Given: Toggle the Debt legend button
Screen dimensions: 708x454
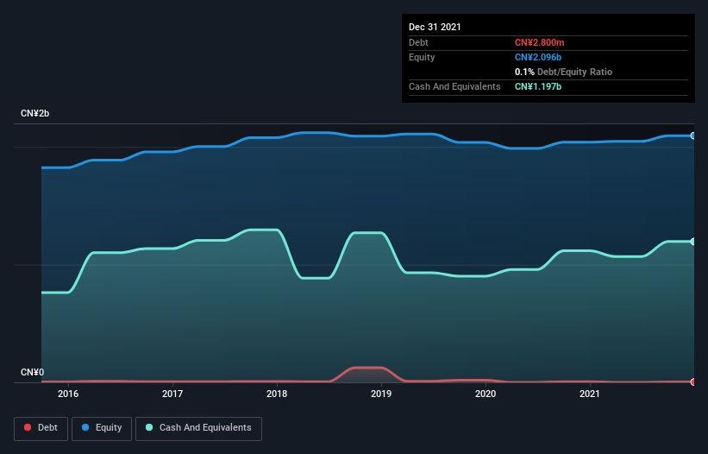Looking at the screenshot, I should pos(41,428).
